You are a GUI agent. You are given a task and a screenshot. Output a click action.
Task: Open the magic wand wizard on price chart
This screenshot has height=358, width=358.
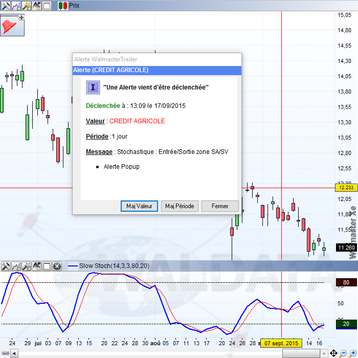pyautogui.click(x=27, y=6)
